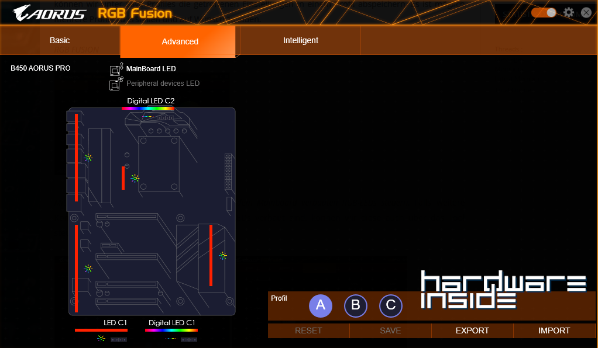
Task: Select profile A
Action: click(x=321, y=305)
